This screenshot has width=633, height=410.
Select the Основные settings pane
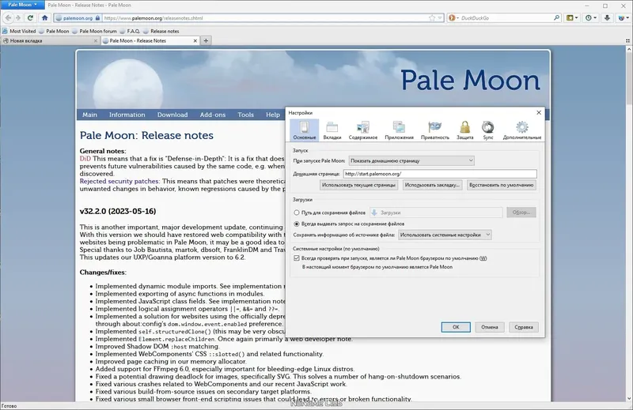305,130
